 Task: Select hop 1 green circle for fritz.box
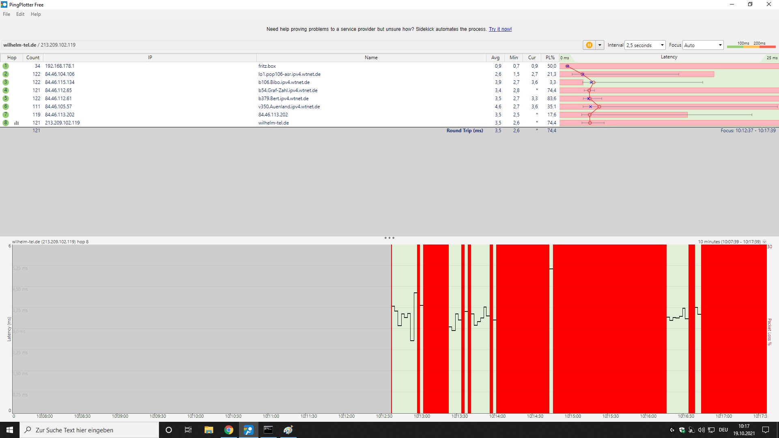pyautogui.click(x=6, y=66)
